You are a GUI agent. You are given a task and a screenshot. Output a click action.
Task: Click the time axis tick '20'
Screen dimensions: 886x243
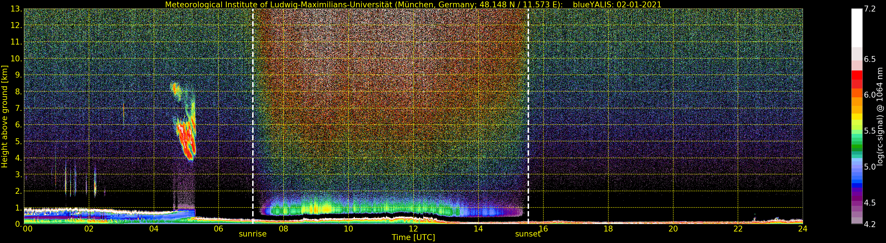[x=673, y=229]
